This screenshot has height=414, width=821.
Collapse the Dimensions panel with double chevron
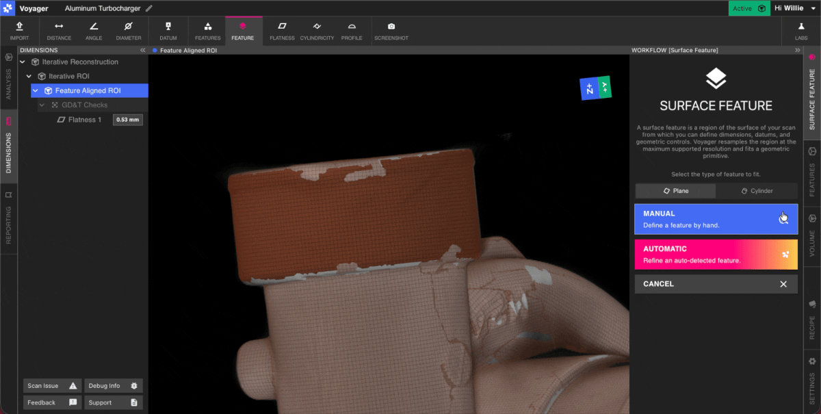point(142,50)
